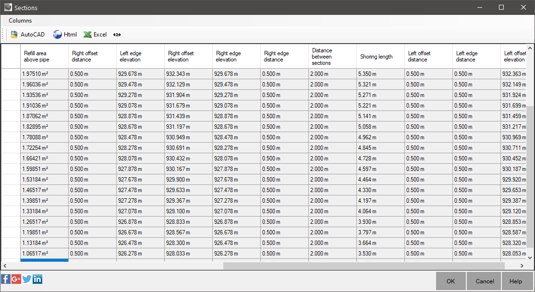Select 'Left edge distance' column header
This screenshot has height=292, width=535.
[477, 56]
